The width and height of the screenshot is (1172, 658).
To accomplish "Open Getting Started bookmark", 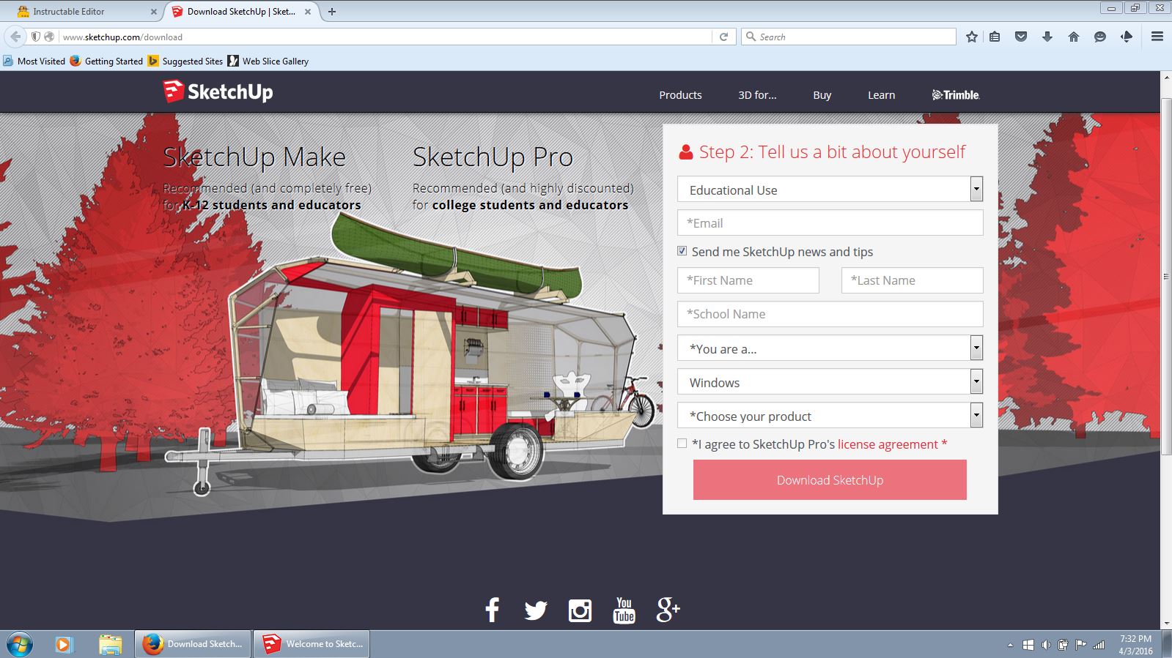I will (x=106, y=61).
